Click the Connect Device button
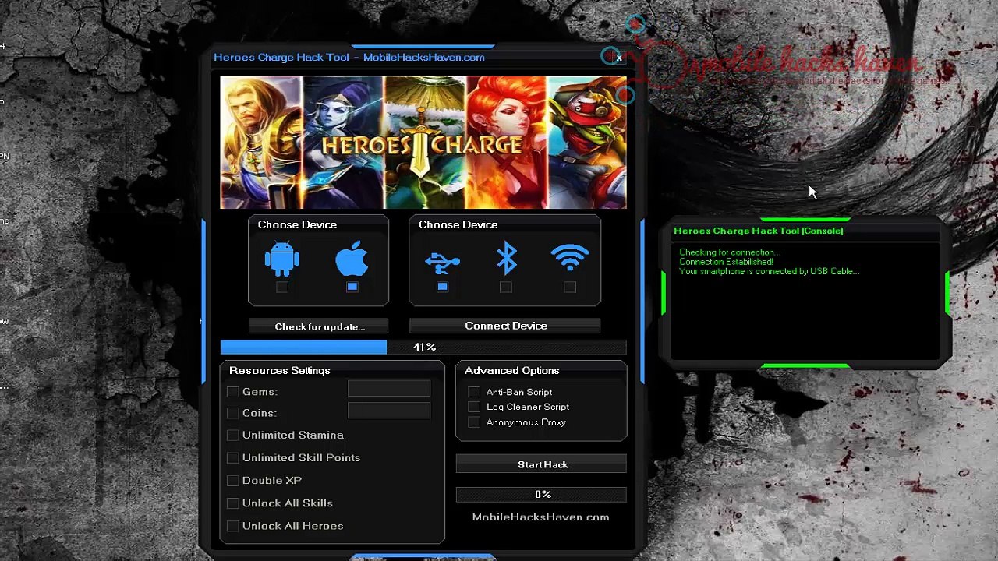Screen dimensions: 998x561 tap(505, 326)
